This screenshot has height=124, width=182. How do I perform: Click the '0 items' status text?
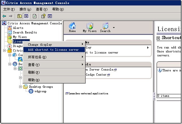(x=163, y=96)
